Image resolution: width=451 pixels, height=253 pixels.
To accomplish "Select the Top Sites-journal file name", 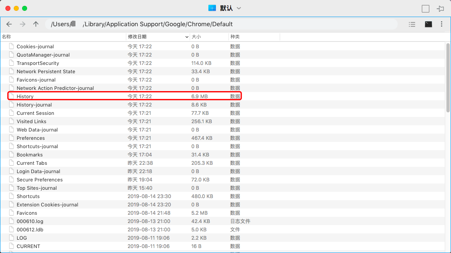I will (x=37, y=188).
